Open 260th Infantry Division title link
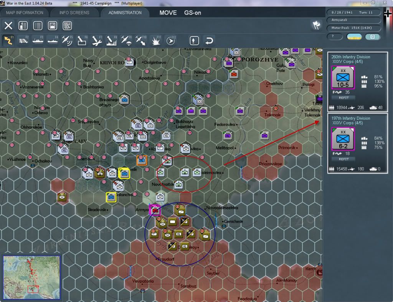The image size is (393, 302). [x=351, y=57]
